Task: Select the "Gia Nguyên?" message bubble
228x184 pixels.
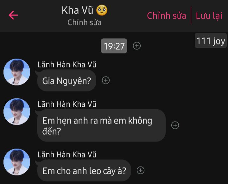Action: (67, 80)
